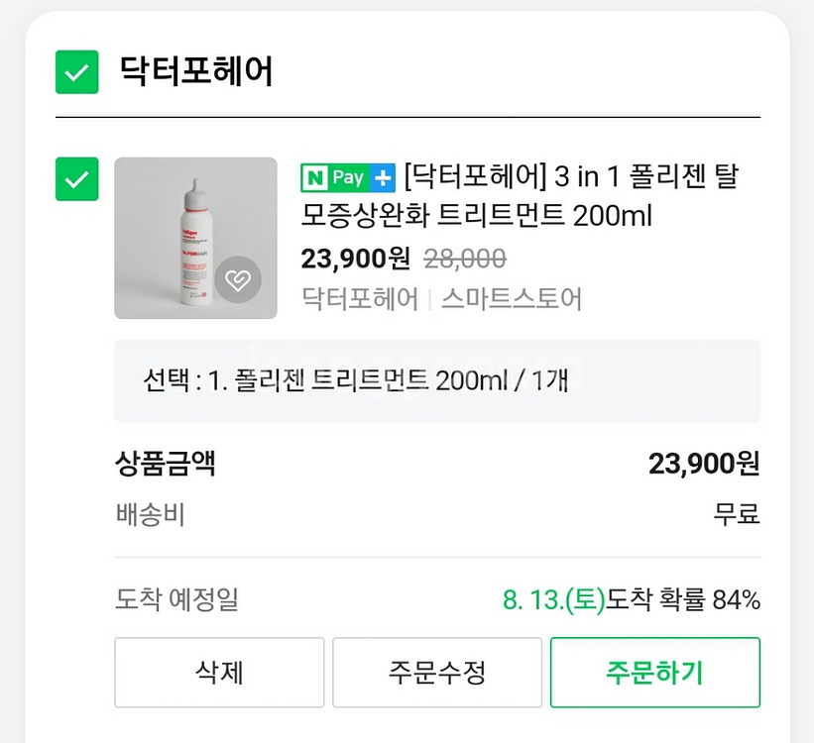Toggle the 닥터포헤어 store checkbox
This screenshot has height=743, width=814.
pos(77,71)
